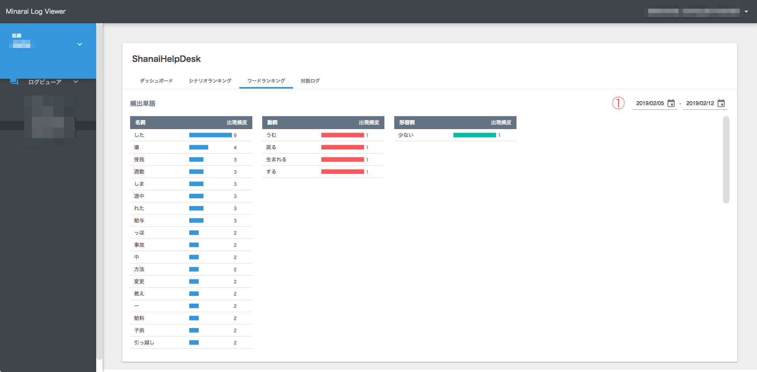Click the 名詞 column header
The height and width of the screenshot is (372, 757).
(140, 122)
